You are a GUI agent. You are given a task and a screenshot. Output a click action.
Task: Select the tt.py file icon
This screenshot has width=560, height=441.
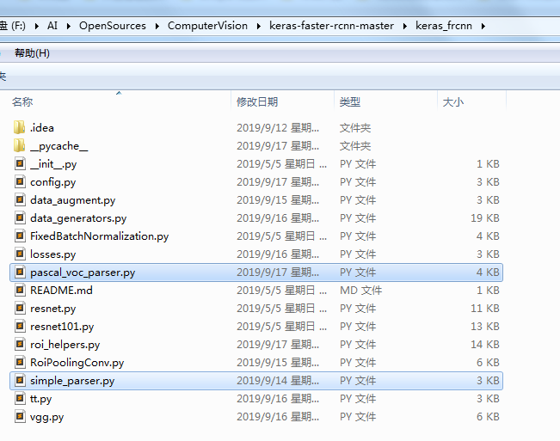(x=20, y=399)
